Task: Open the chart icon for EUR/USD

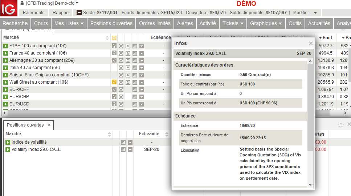Action: [x=135, y=104]
